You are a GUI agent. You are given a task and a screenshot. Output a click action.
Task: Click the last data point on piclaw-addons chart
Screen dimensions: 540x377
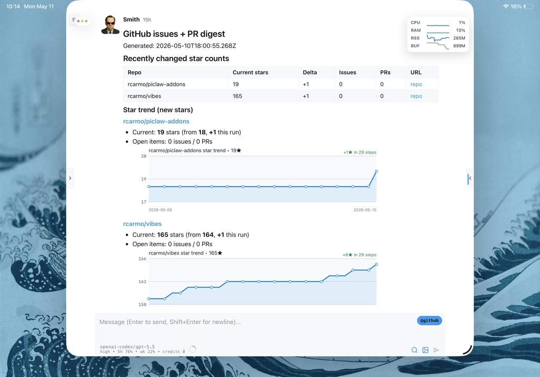click(376, 171)
